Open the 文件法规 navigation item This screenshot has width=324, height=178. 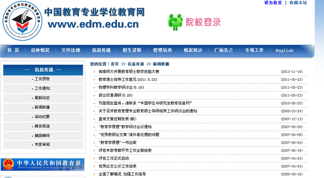click(x=71, y=50)
